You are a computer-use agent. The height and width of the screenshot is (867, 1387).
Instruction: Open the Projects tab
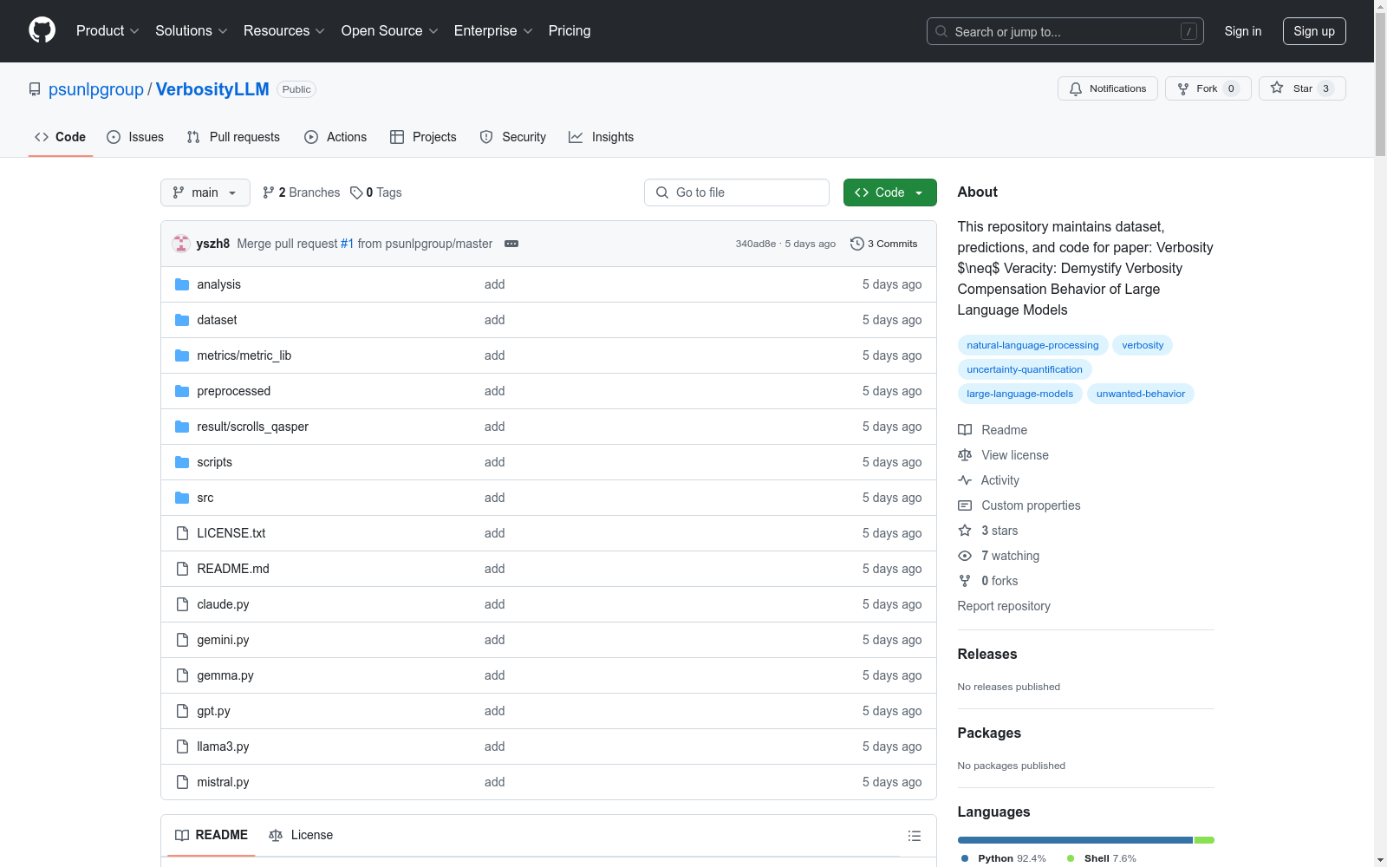coord(423,137)
